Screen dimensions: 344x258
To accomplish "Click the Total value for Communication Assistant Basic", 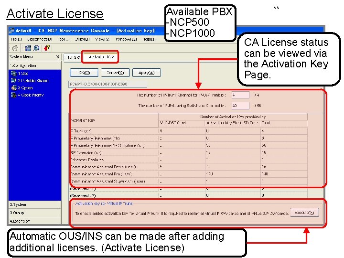I will 264,167.
